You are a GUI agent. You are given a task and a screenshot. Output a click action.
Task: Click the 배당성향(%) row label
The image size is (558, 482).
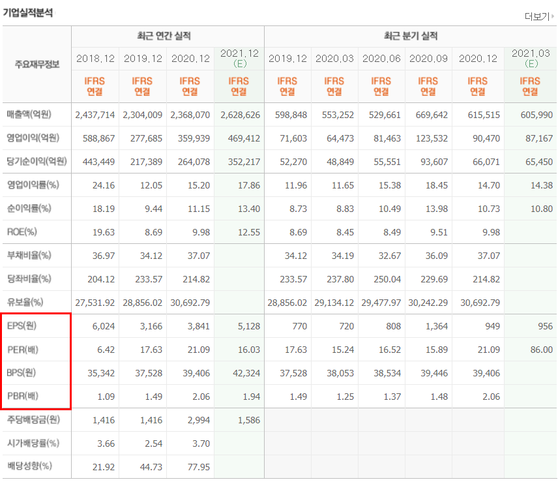point(29,466)
